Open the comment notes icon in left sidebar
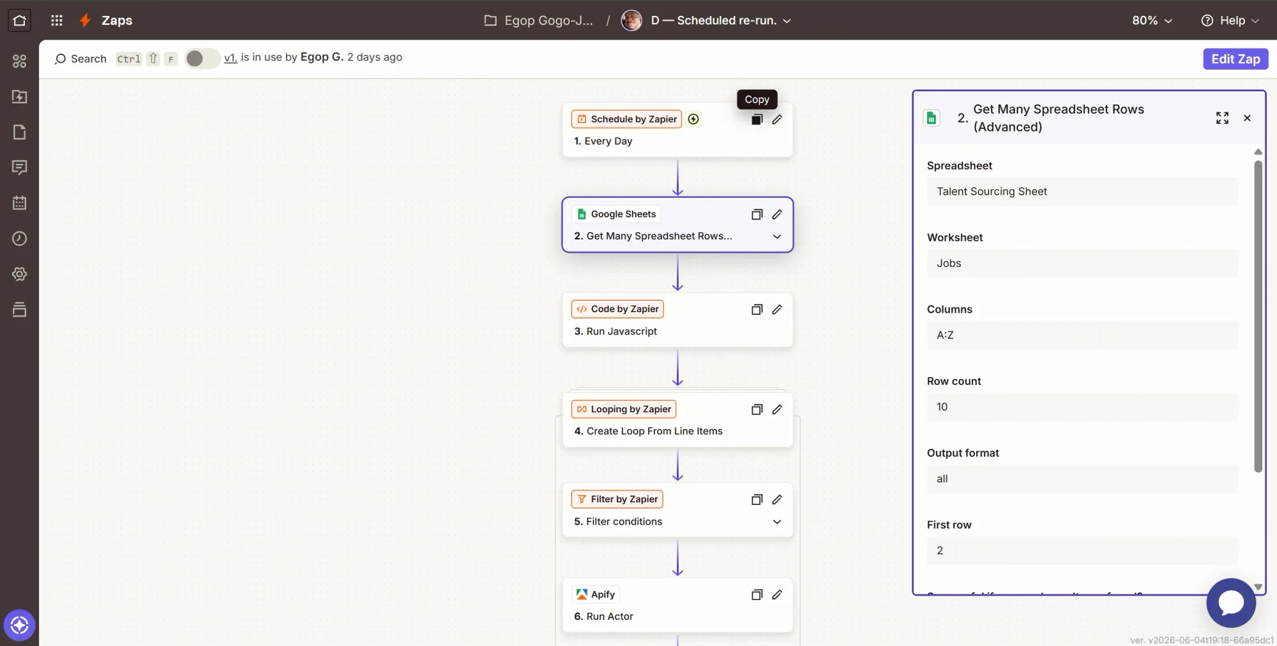The image size is (1277, 646). 20,167
